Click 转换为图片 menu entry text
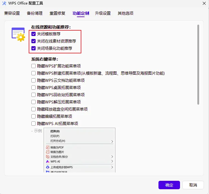Image resolution: width=209 pixels, height=194 pixels. point(57,152)
